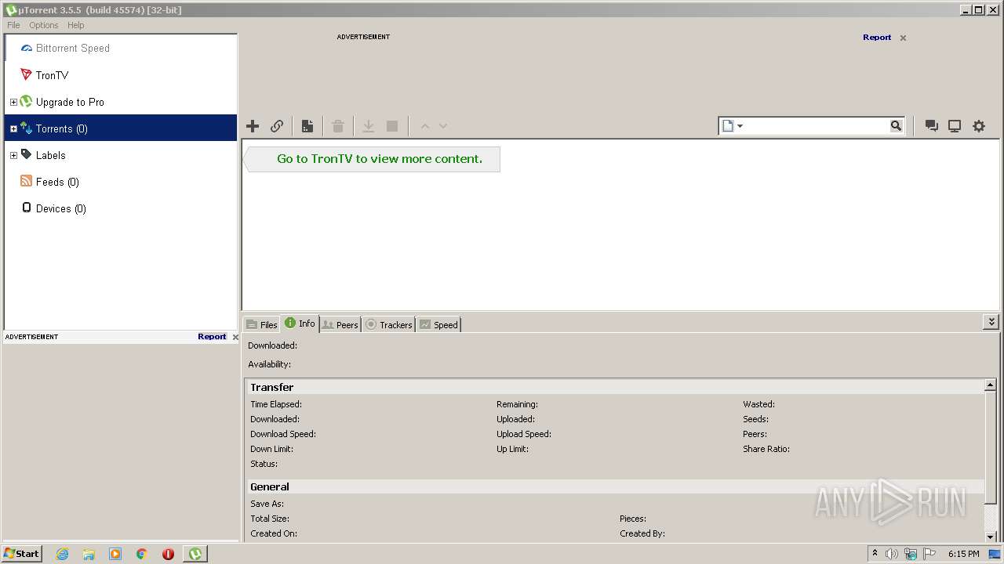The image size is (1004, 564).
Task: Click inside the search input field
Action: point(816,126)
